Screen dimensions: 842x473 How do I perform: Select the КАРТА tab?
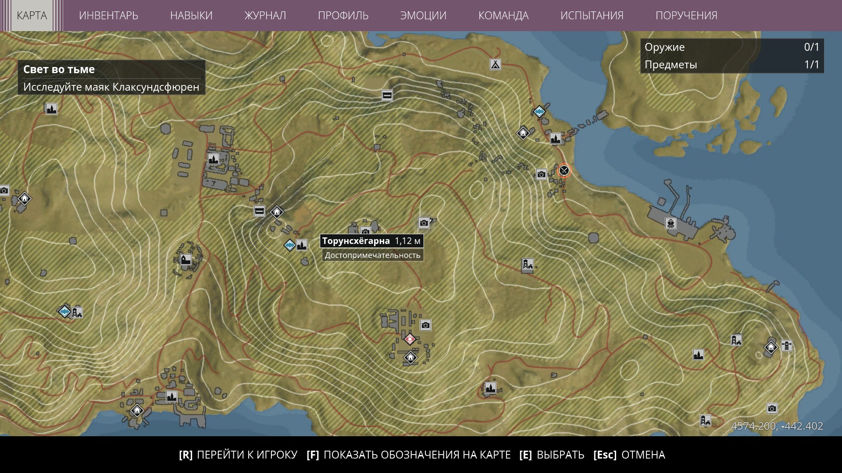tap(32, 15)
